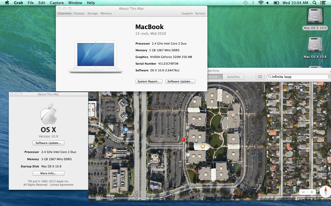331x206 pixels.
Task: Open the File menu
Action: click(31, 3)
